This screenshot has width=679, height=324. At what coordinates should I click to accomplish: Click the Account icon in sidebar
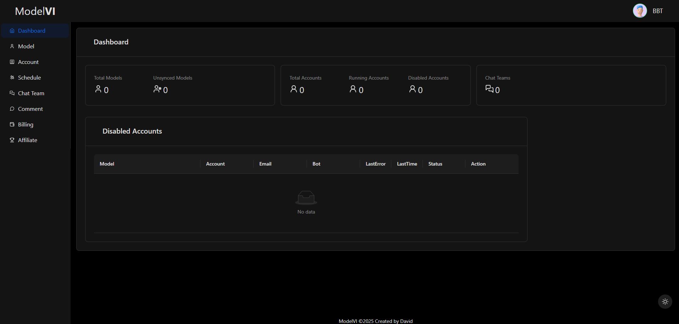click(x=12, y=62)
